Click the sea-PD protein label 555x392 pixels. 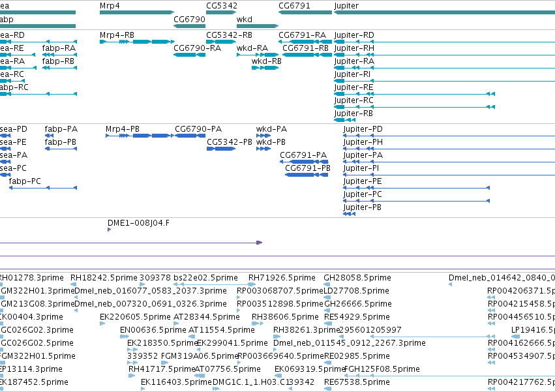(14, 129)
